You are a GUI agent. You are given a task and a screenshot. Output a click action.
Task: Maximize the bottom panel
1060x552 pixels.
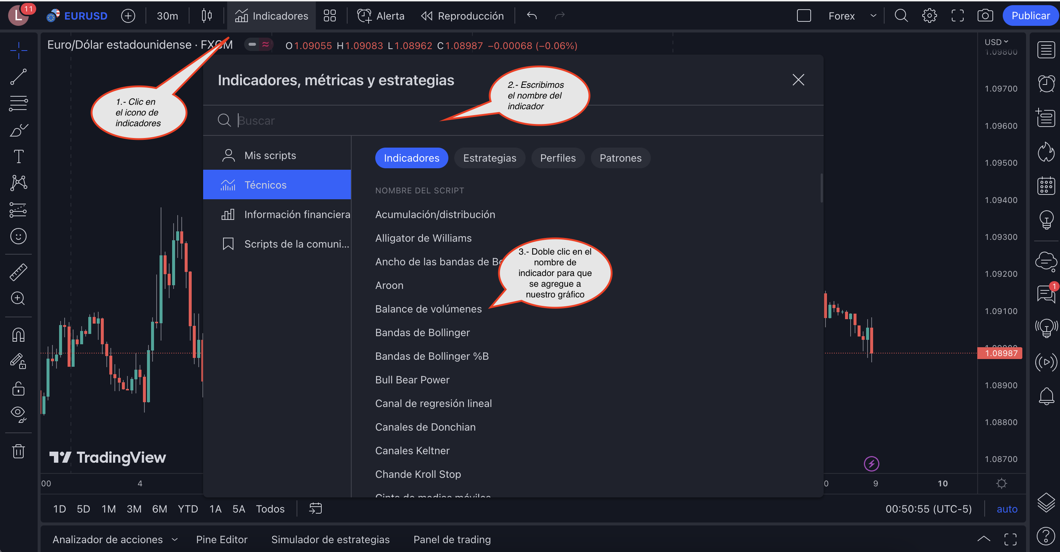point(1010,539)
